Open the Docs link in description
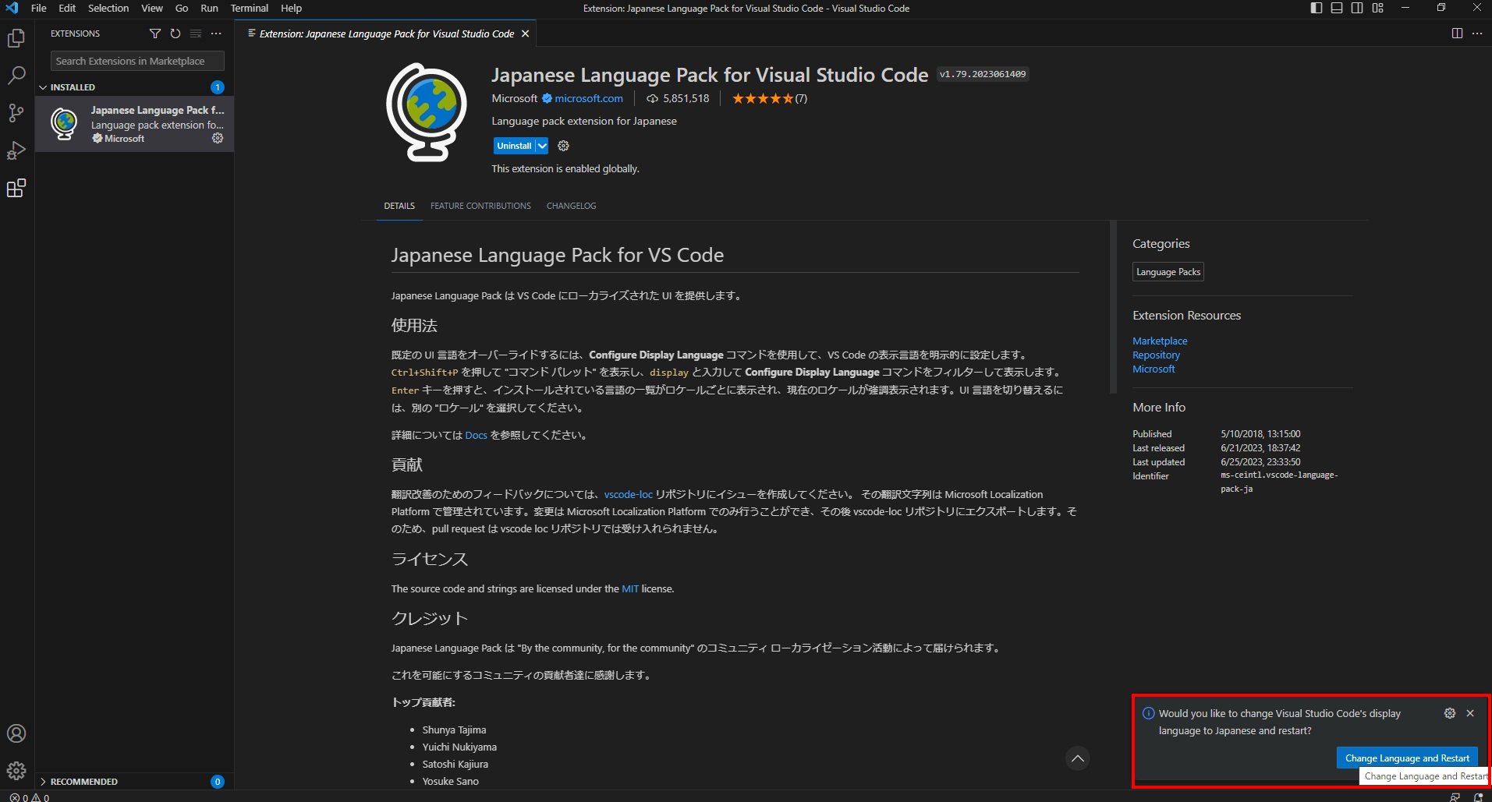 [x=476, y=435]
